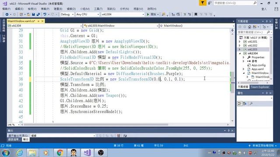Image resolution: width=280 pixels, height=157 pixels.
Task: Click the Save icon in toolbar
Action: 33,14
